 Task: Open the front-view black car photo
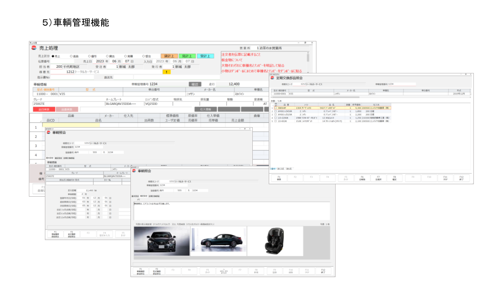coord(161,241)
